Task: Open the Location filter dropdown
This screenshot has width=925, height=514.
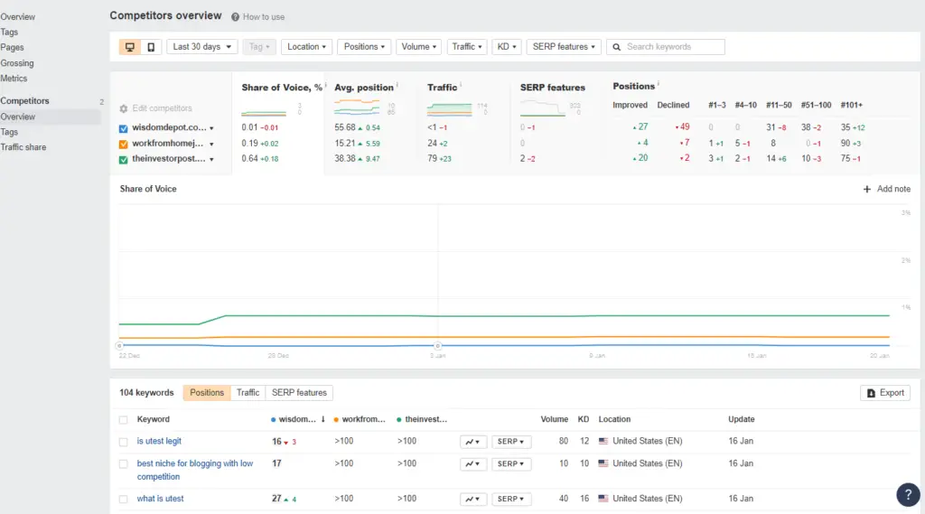Action: [307, 47]
